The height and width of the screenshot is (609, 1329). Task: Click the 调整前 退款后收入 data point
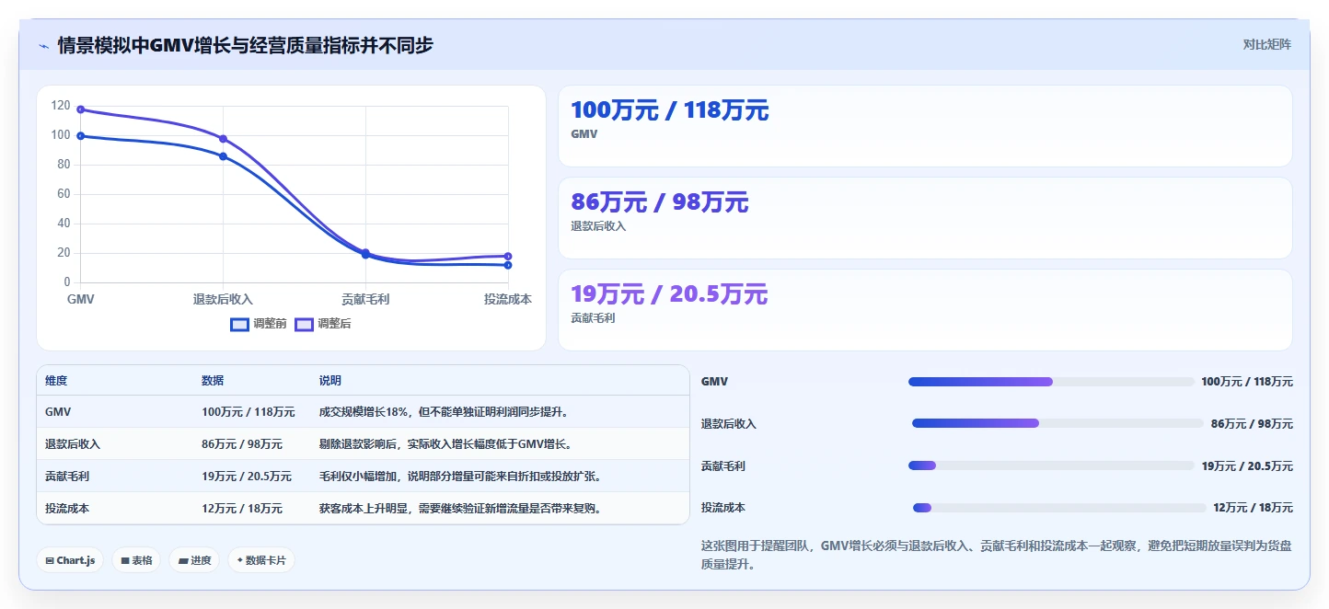click(x=223, y=156)
